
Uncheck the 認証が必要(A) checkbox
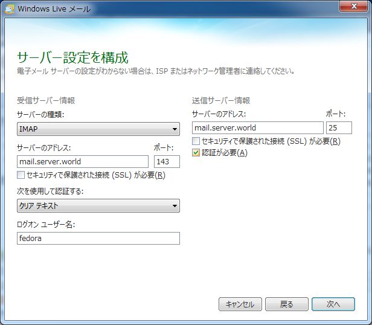point(196,153)
